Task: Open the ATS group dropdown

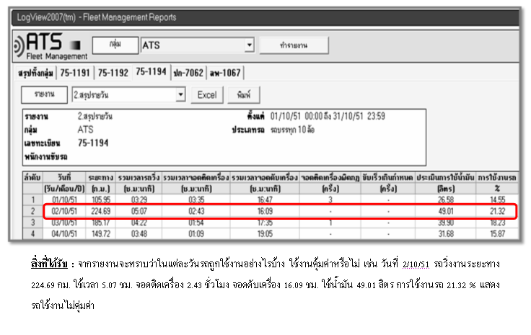Action: coord(250,45)
